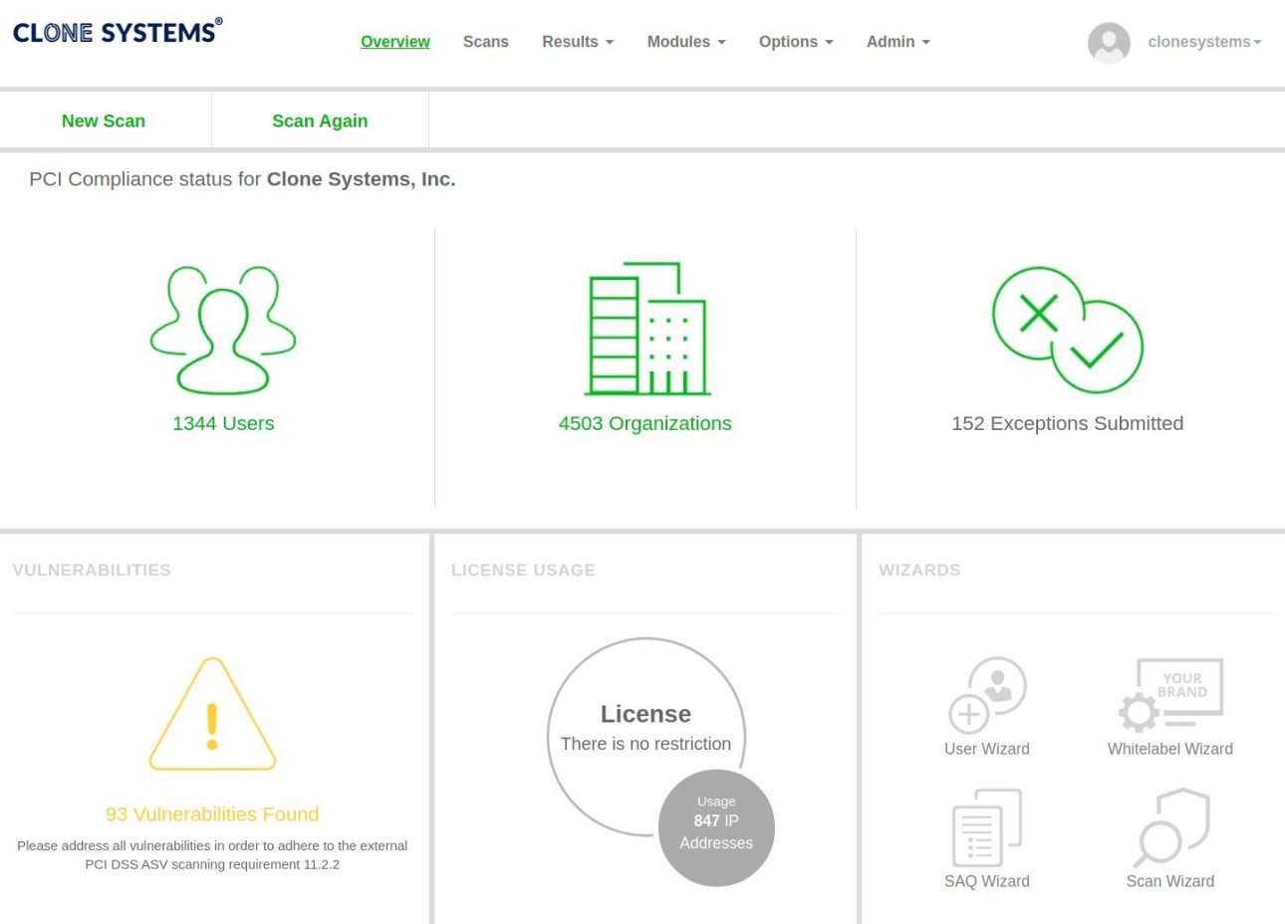The width and height of the screenshot is (1285, 924).
Task: Open the SAQ Wizard label link
Action: (987, 881)
